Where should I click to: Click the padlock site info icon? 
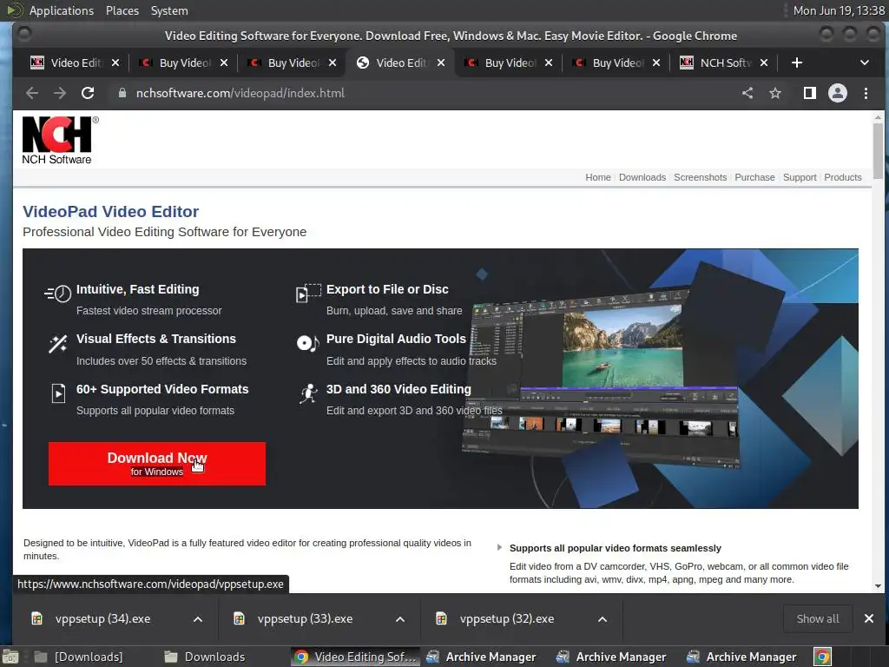pyautogui.click(x=122, y=93)
